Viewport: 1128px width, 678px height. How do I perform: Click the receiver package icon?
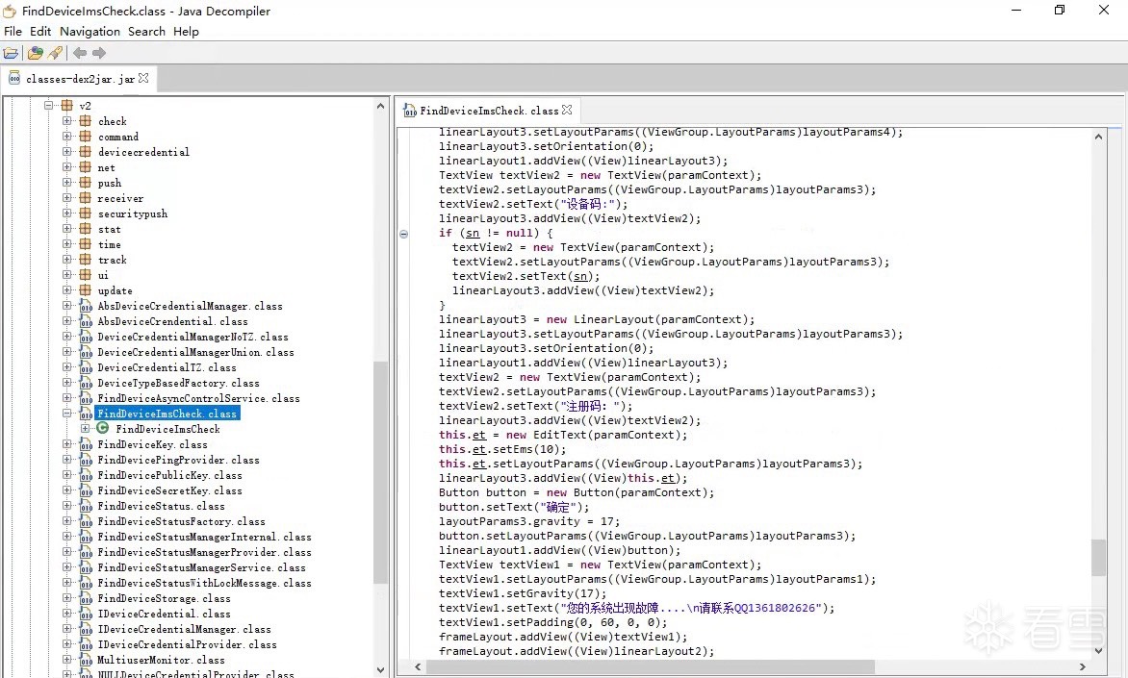click(85, 198)
